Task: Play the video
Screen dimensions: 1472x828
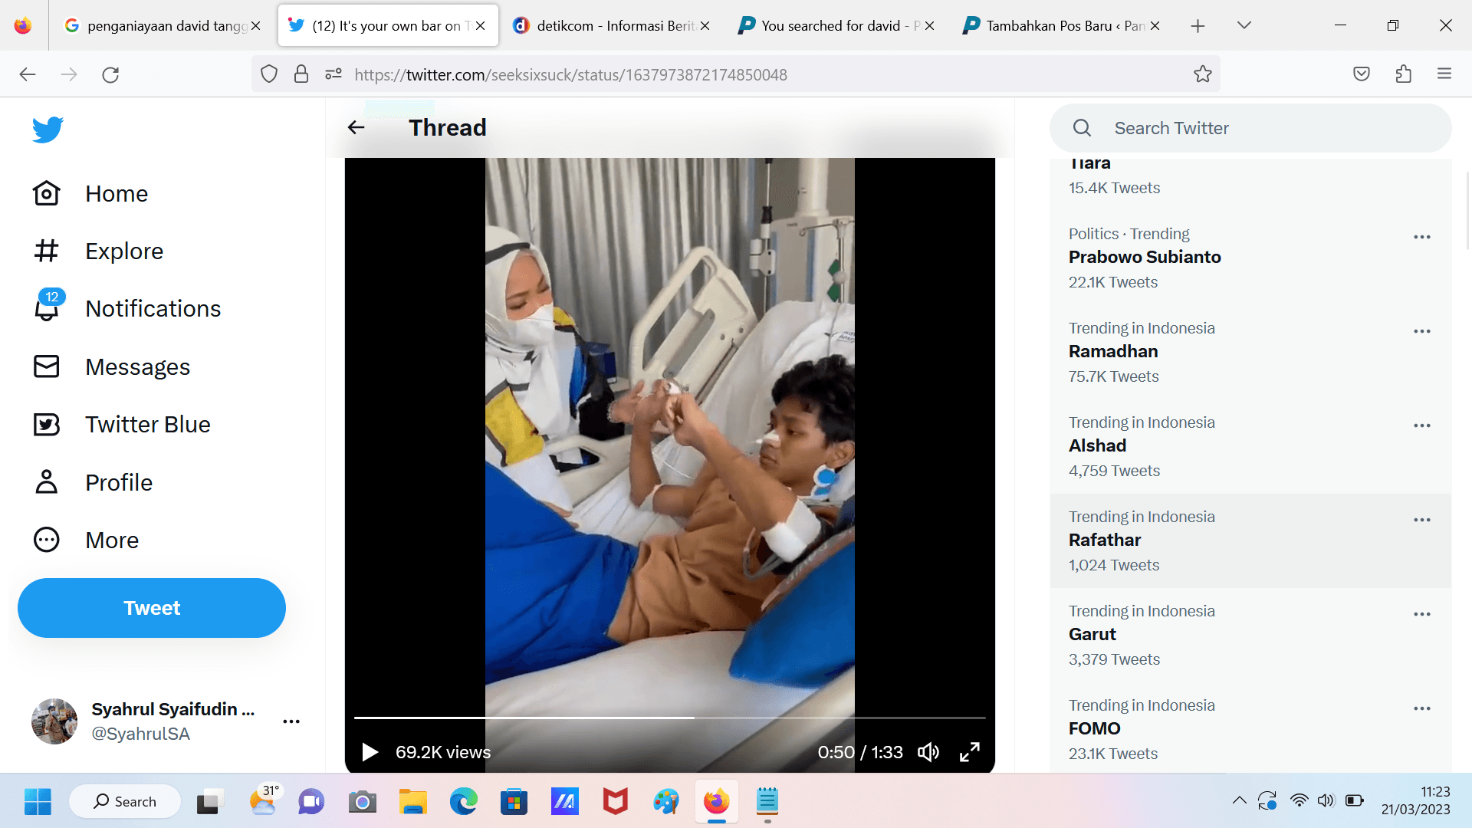Action: click(370, 752)
